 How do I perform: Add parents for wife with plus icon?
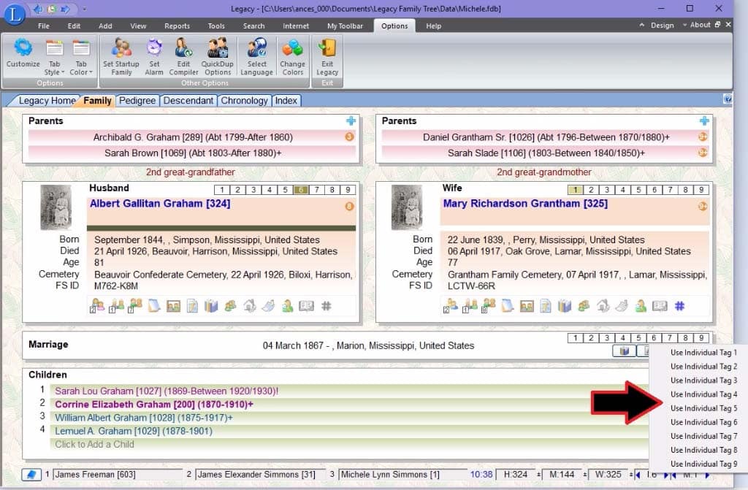pos(704,120)
